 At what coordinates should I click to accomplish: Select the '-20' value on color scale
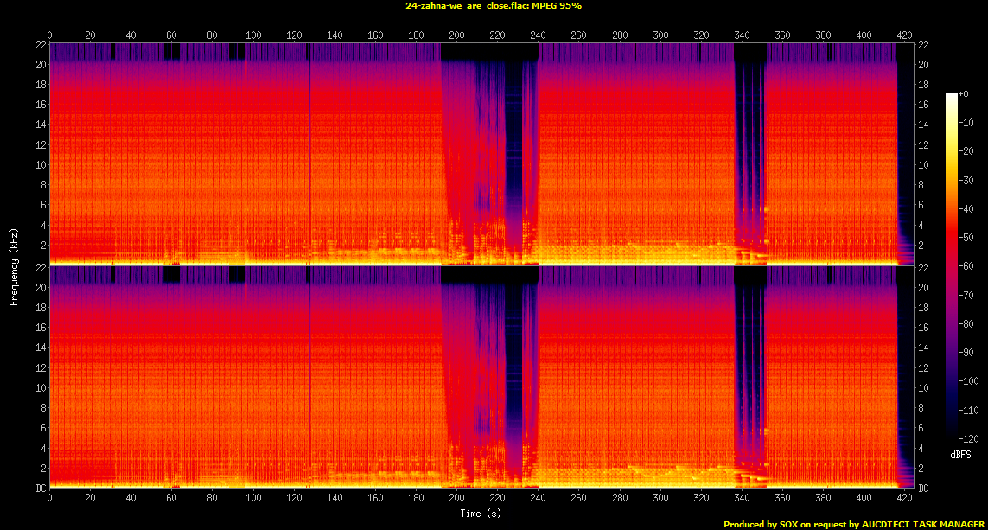click(966, 151)
